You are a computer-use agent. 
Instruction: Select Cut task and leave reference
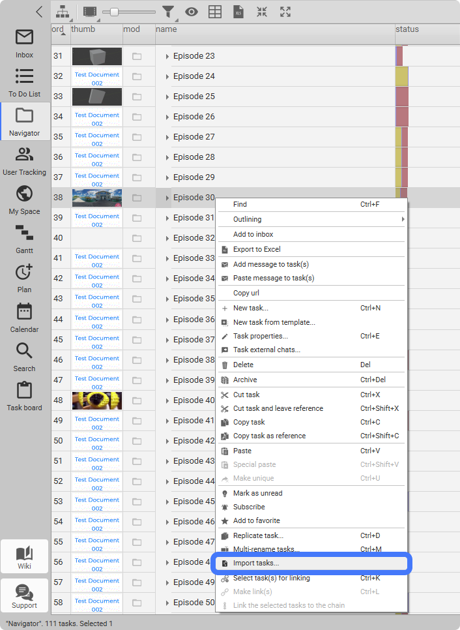(311, 409)
